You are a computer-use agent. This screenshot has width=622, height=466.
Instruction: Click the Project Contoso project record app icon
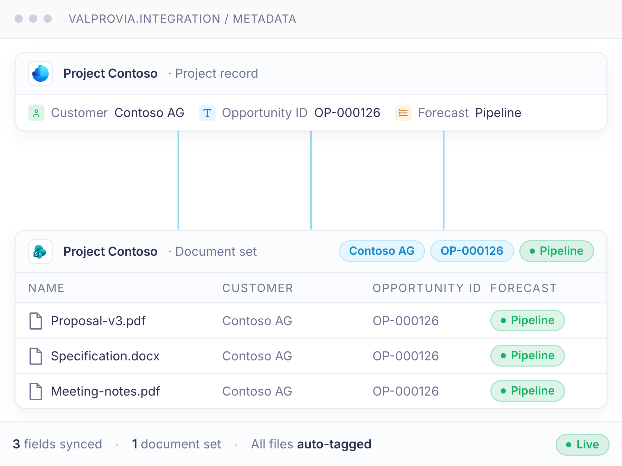point(40,74)
